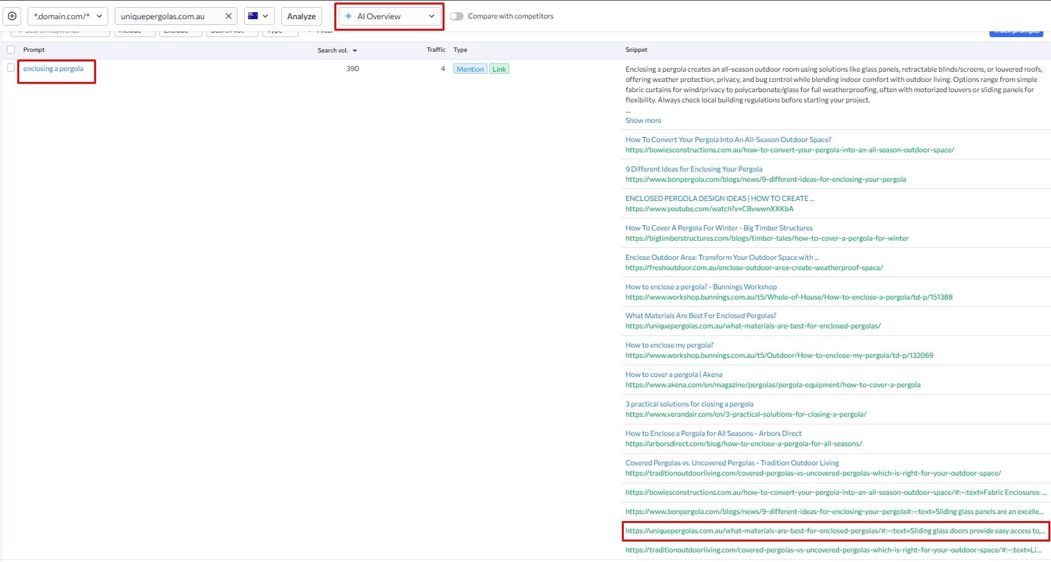This screenshot has height=562, width=1051.
Task: Click the Traffic column header
Action: coord(436,50)
